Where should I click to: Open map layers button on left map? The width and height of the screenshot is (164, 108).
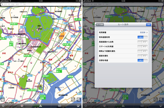point(3,99)
